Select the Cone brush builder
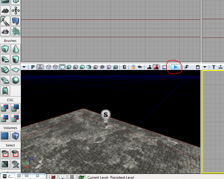This screenshot has width=224, height=179. 16,49
